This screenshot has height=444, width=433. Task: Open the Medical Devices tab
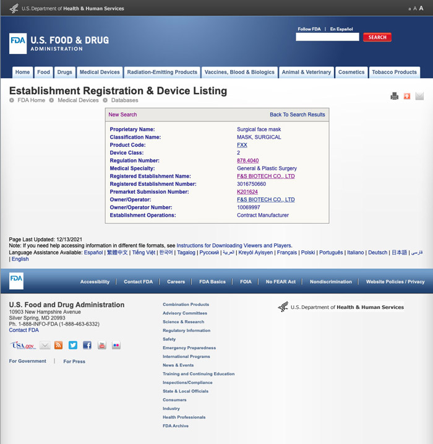100,72
